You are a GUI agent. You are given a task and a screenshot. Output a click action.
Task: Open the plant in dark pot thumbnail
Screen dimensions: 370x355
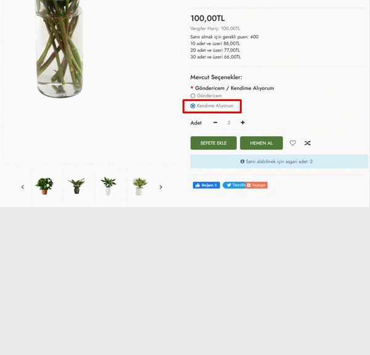(76, 186)
